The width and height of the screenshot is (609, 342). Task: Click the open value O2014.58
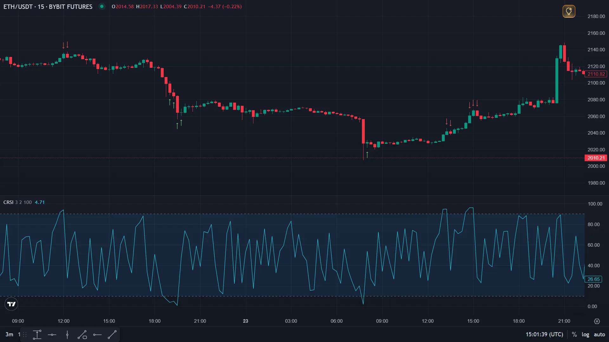pos(123,7)
